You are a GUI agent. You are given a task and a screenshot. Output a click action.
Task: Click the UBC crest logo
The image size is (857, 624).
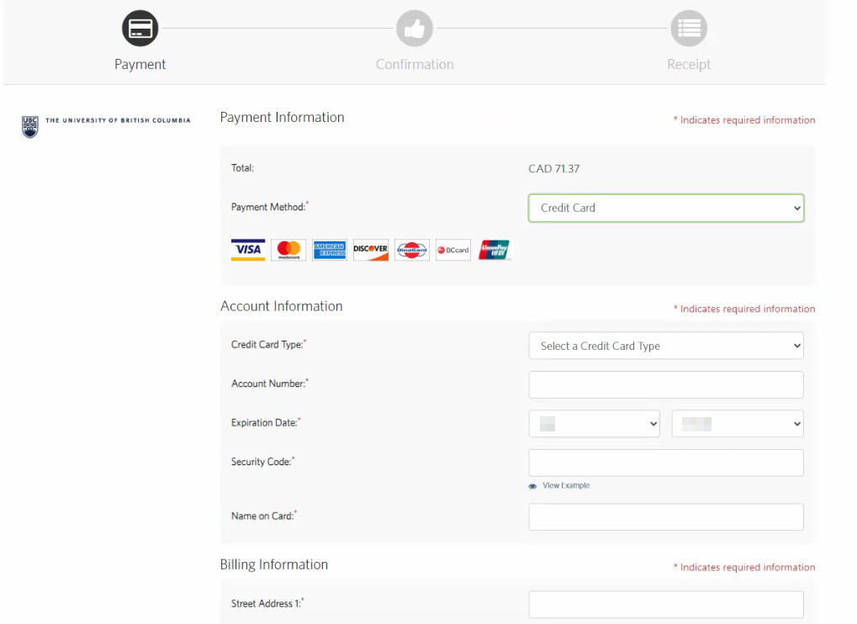click(x=30, y=127)
